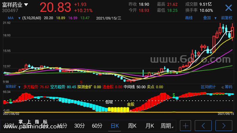The height and width of the screenshot is (133, 237).
Task: Select the 60分 timeframe tab
Action: click(x=97, y=126)
